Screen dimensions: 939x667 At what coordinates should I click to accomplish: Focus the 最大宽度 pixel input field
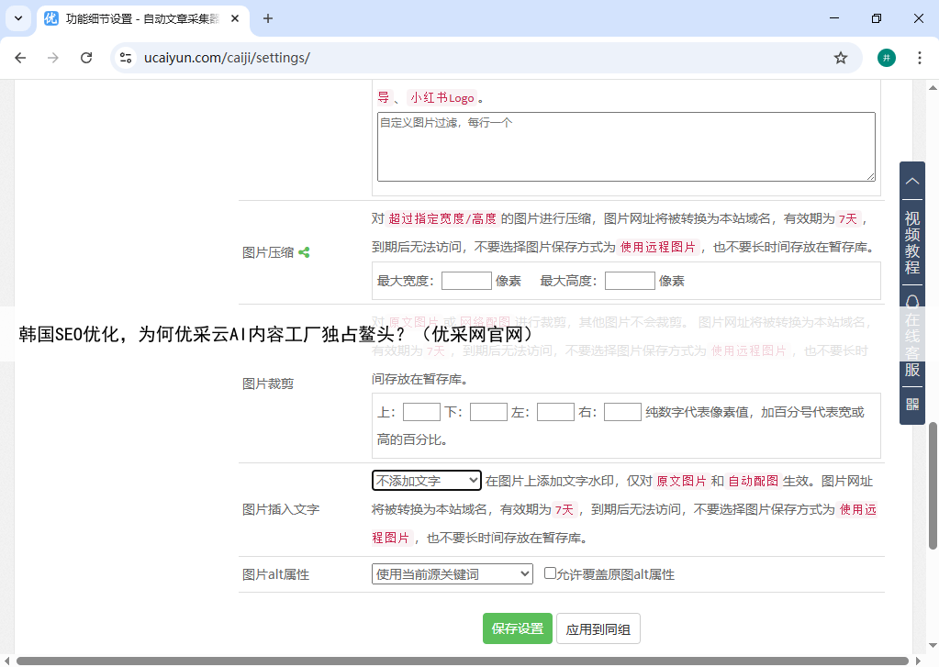(466, 281)
